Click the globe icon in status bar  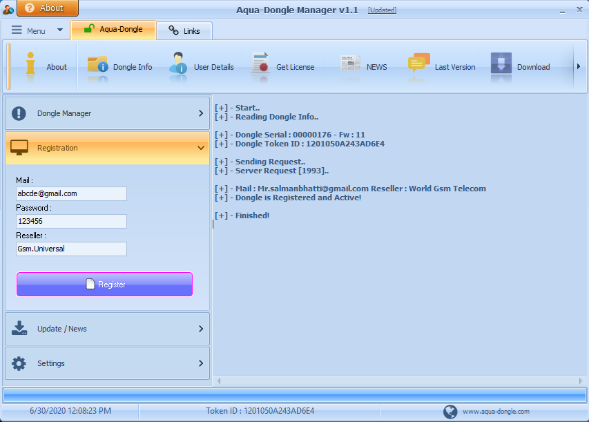coord(450,412)
